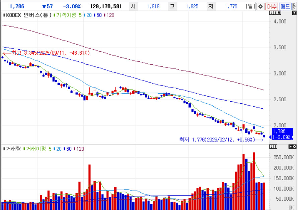Click the open price value 1,818

153,6
